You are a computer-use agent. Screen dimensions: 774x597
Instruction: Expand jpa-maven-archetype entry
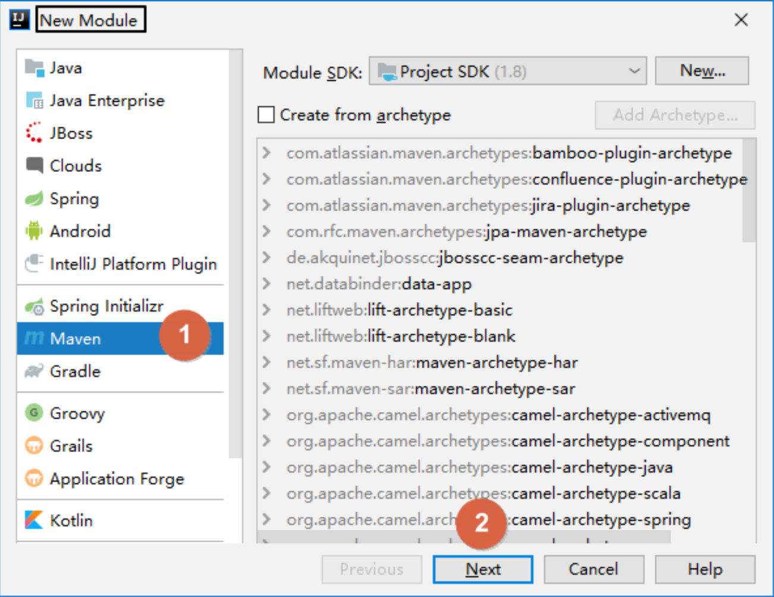click(267, 231)
